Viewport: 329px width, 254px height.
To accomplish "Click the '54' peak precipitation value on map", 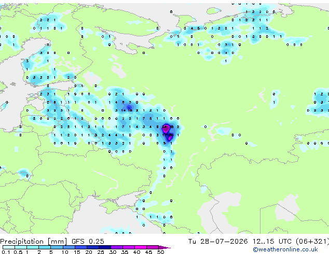I will pos(164,127).
